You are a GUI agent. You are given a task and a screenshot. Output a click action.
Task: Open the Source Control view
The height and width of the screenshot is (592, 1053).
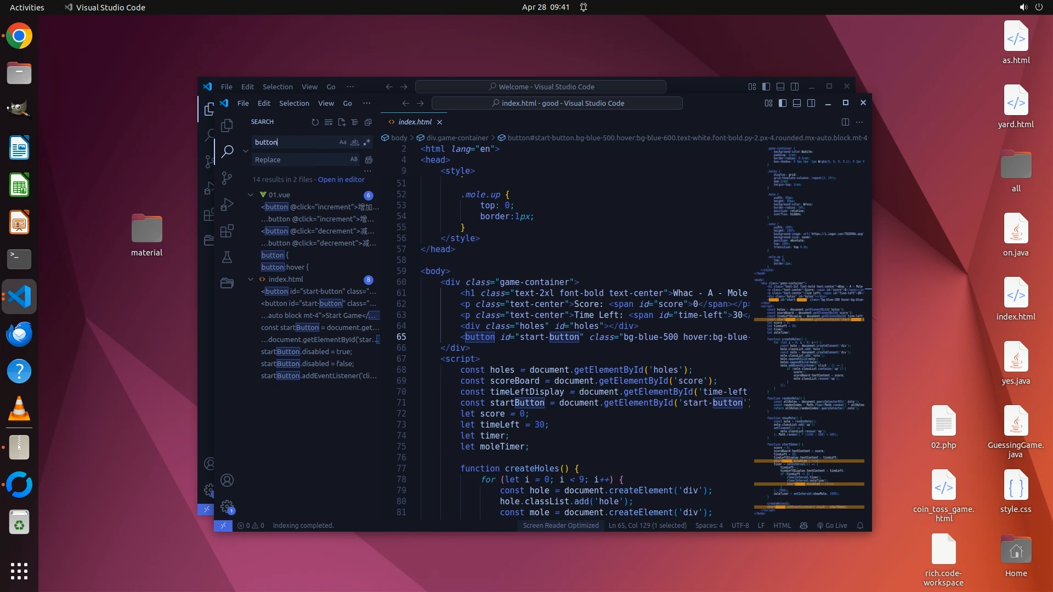(x=227, y=178)
